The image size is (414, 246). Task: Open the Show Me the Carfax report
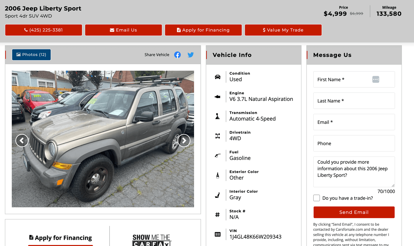[151, 240]
